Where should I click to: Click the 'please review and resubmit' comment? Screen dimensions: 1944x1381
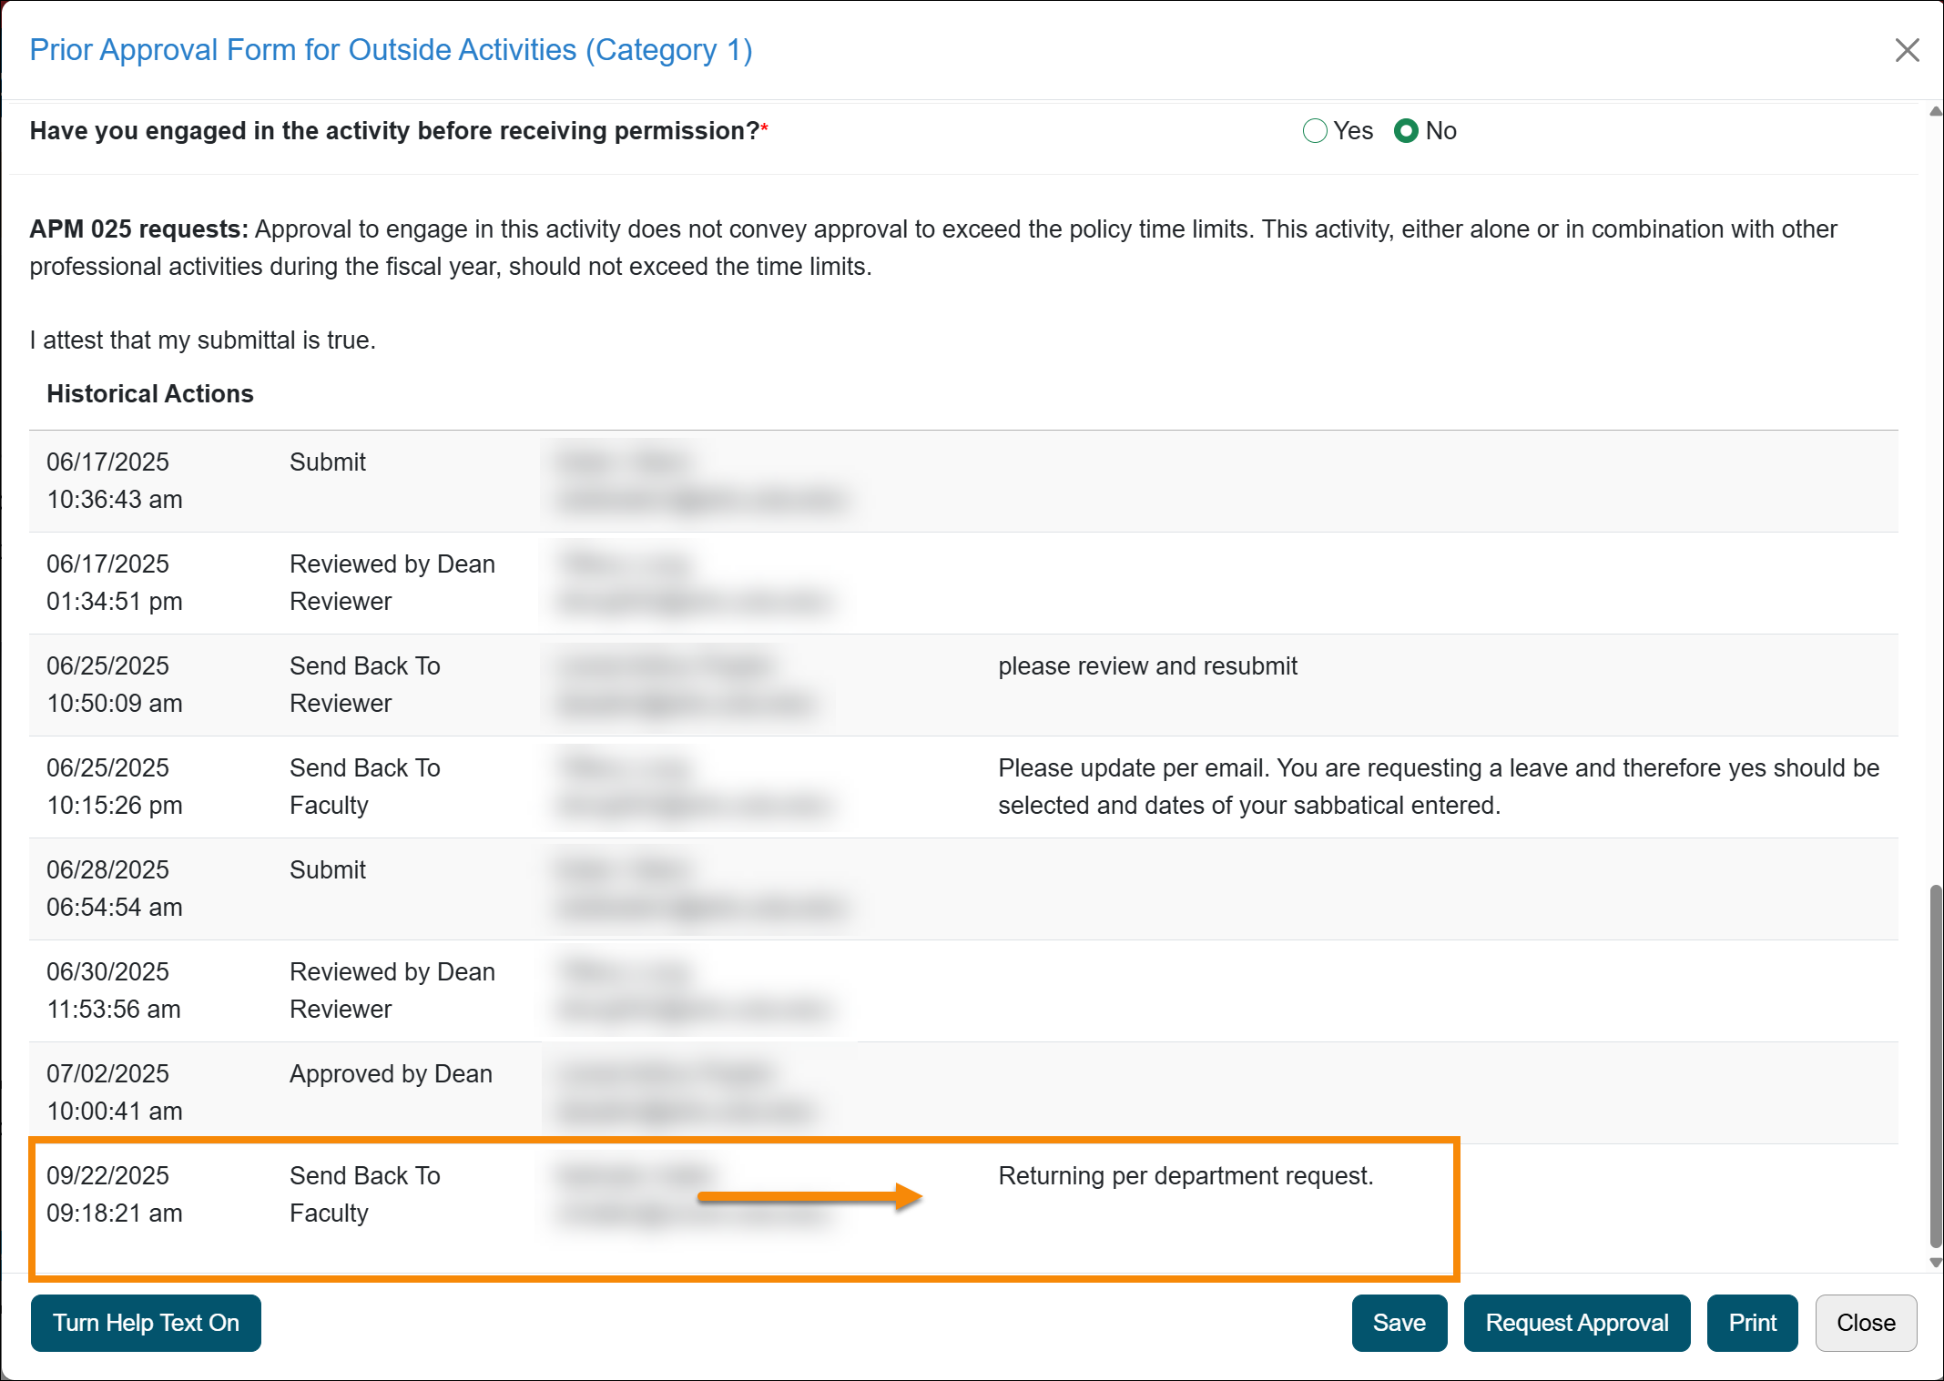[x=1147, y=666]
